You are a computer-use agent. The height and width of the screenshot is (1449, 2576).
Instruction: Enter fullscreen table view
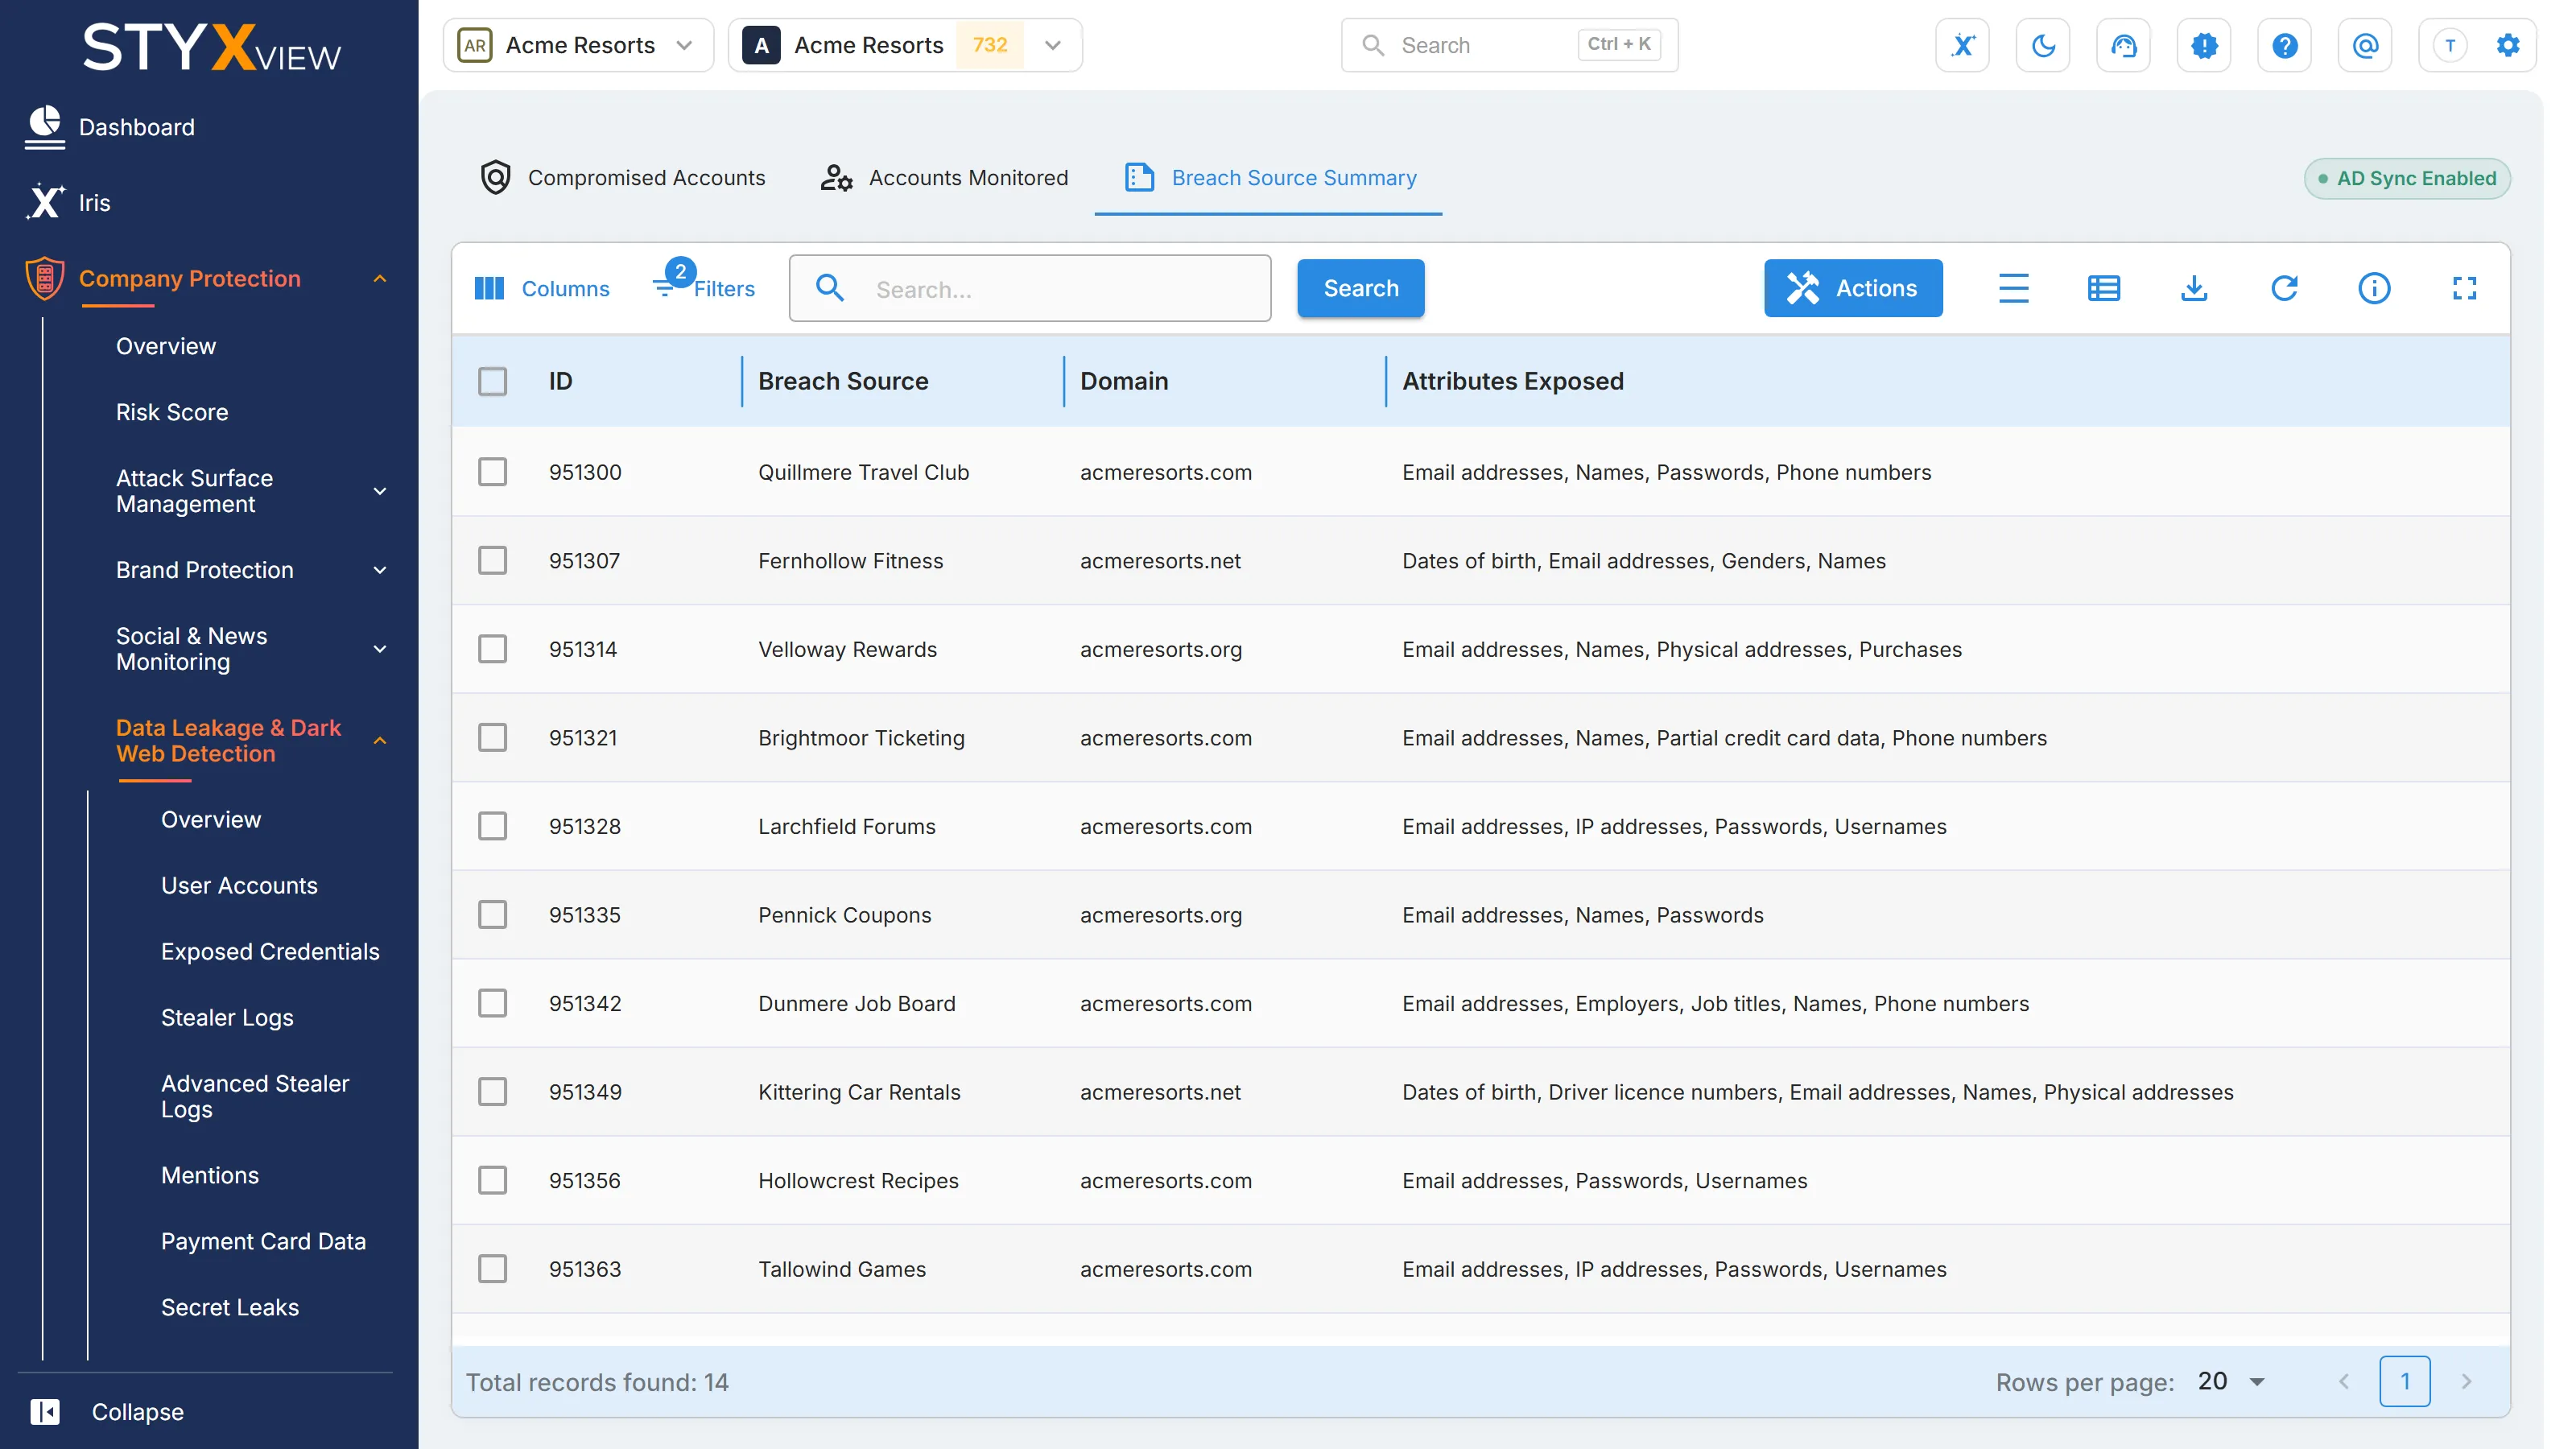pos(2464,288)
